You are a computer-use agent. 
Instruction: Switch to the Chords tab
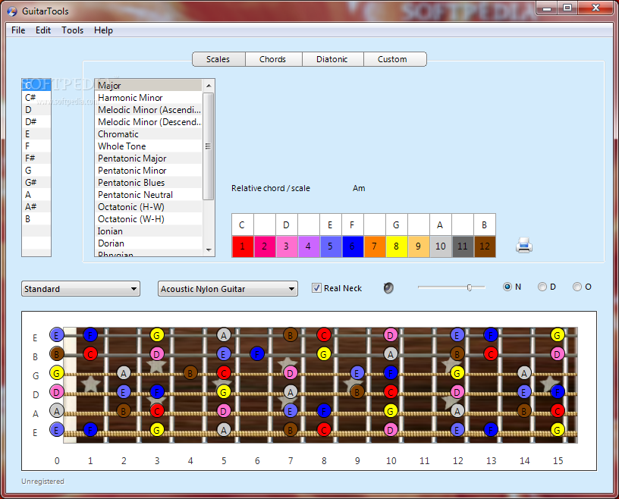point(273,59)
